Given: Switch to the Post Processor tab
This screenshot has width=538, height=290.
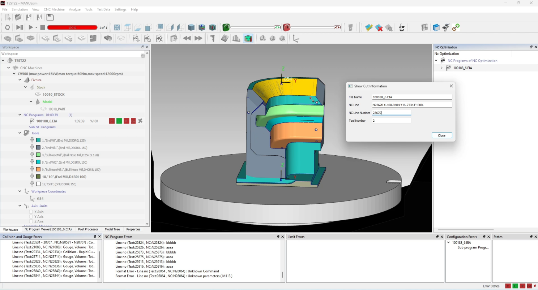Looking at the screenshot, I should pos(88,229).
